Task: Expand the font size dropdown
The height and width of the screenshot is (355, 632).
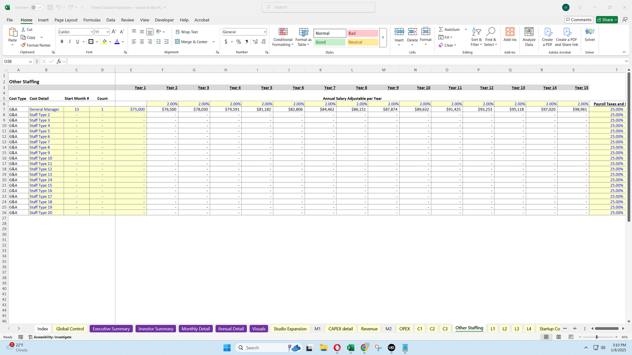Action: pyautogui.click(x=107, y=32)
